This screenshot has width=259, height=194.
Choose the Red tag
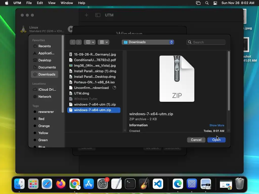[45, 119]
